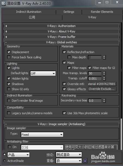Expand the V-Ray Authorization rollout

pos(61,26)
